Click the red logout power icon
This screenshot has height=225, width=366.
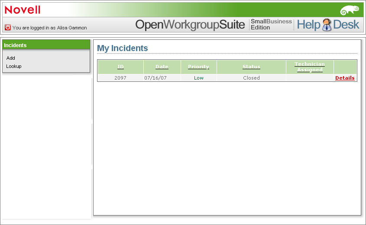8,27
